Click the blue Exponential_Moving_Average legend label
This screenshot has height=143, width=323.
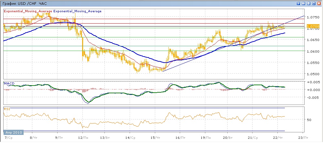click(x=77, y=11)
